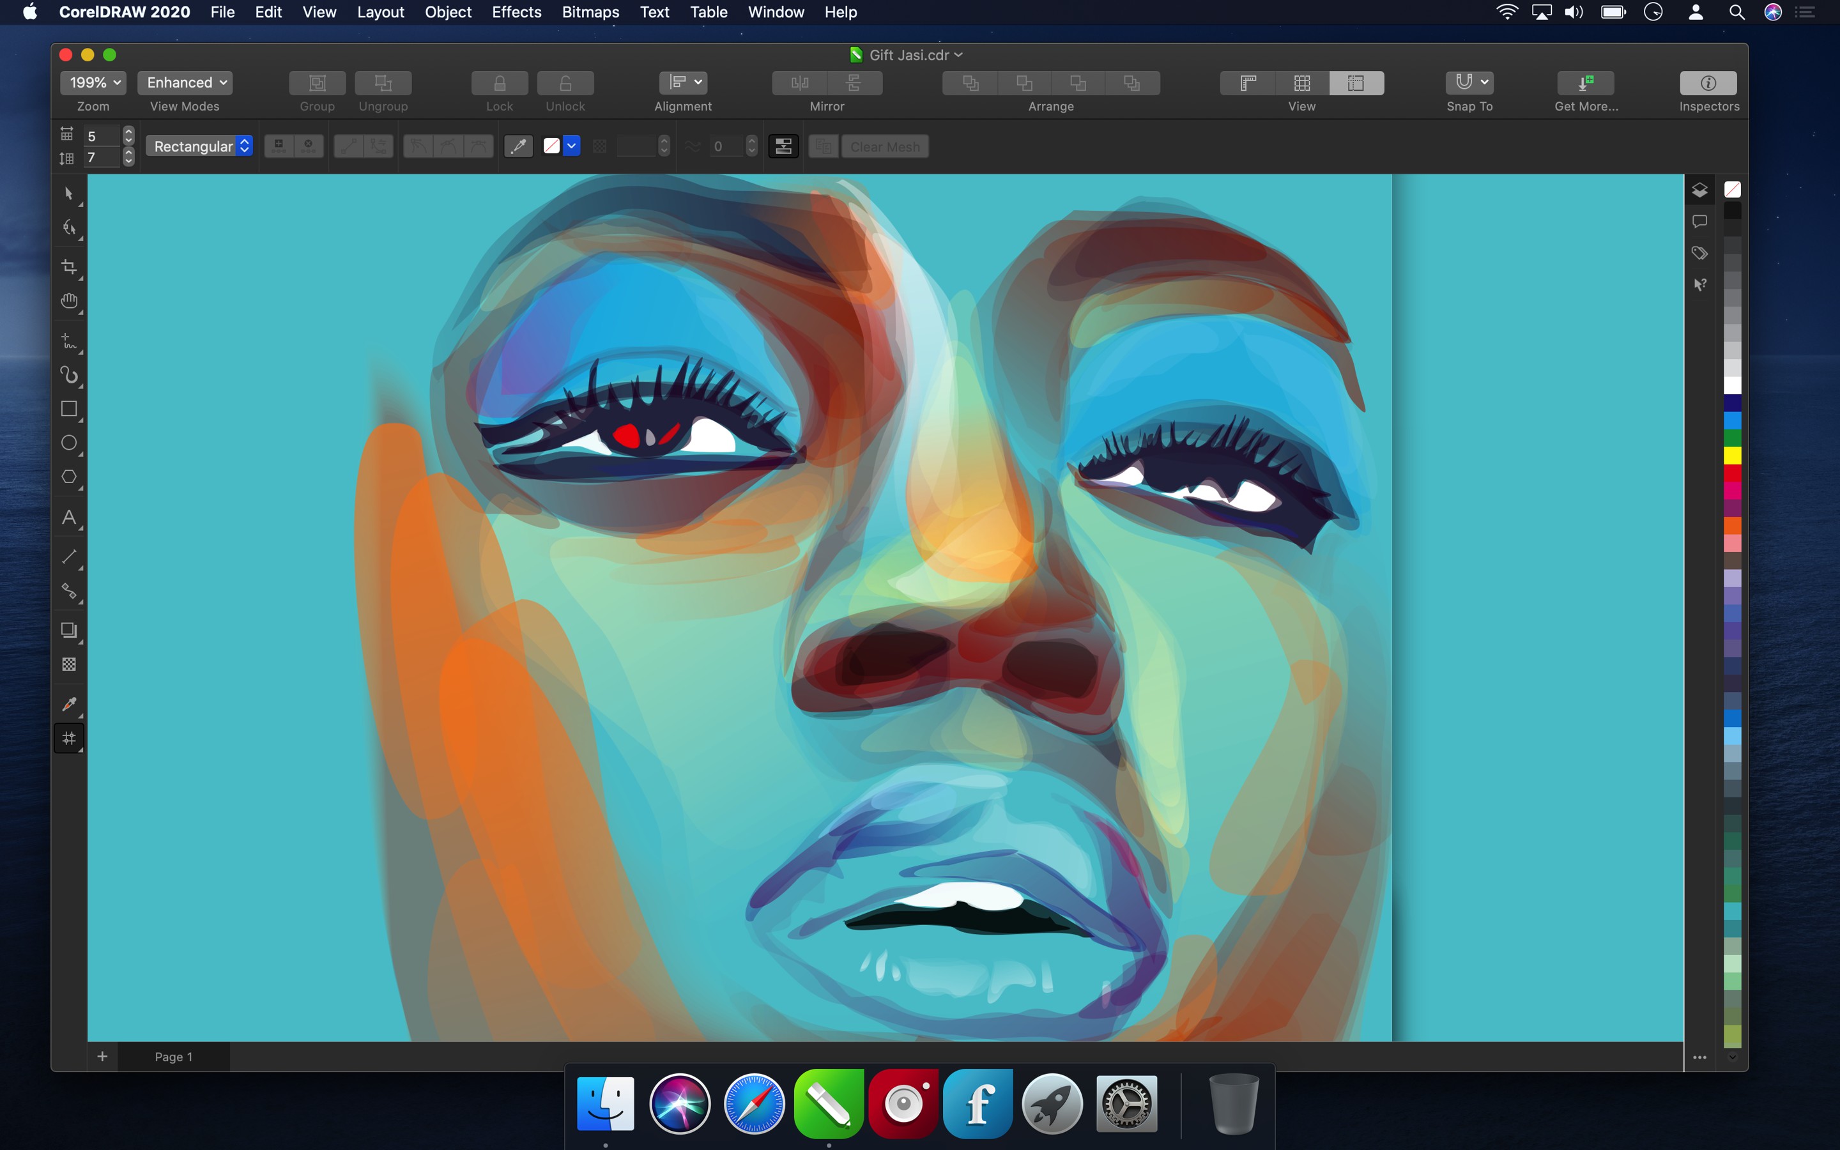Open the 199% zoom level dropdown

[93, 82]
